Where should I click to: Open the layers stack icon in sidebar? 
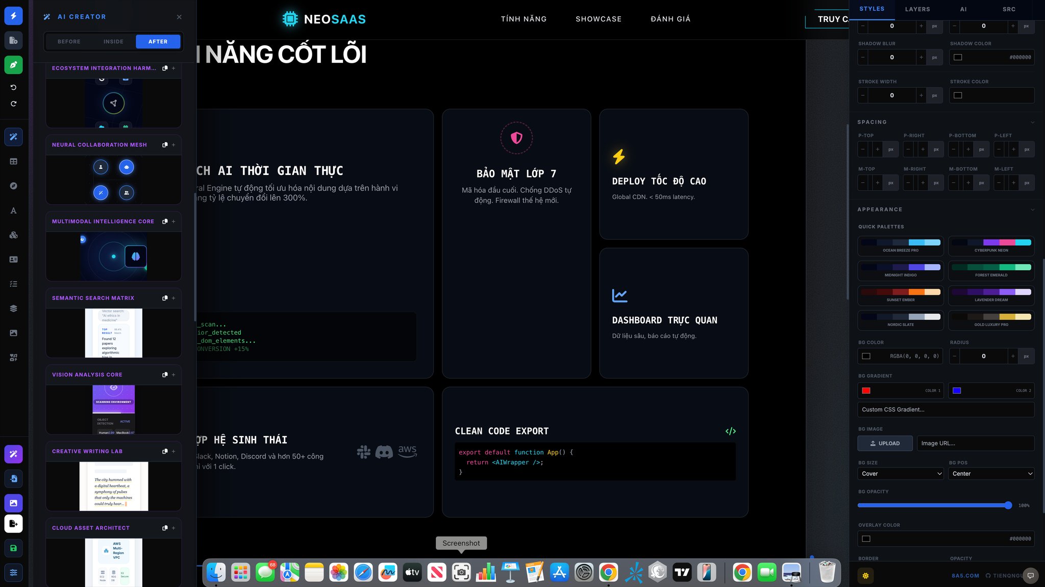13,309
